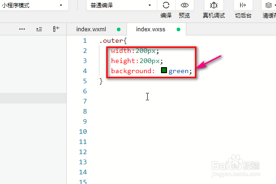Click the 编译 label under compile icon
276x184 pixels.
(166, 16)
